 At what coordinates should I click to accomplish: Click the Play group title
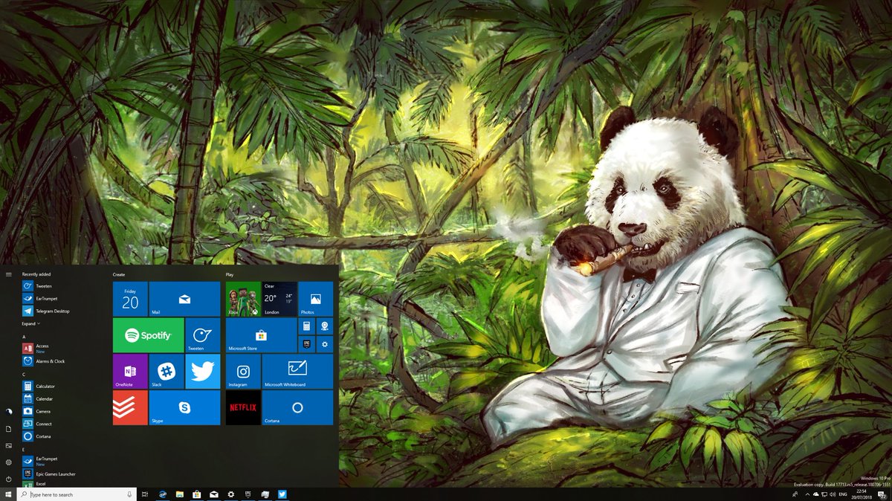point(230,274)
